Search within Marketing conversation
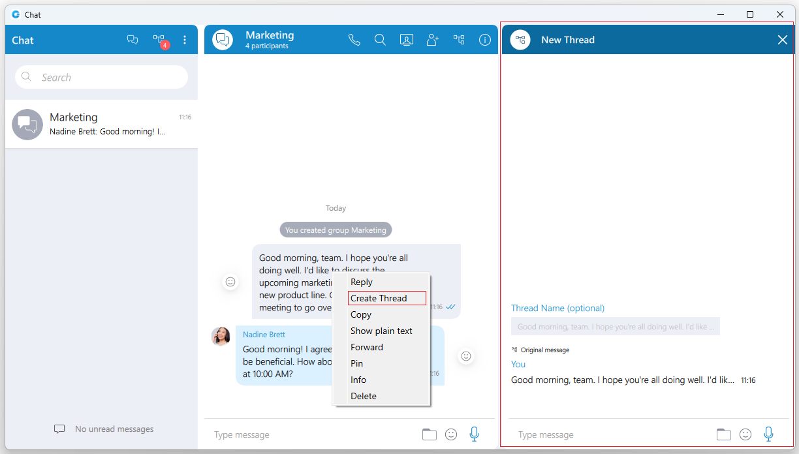Image resolution: width=799 pixels, height=454 pixels. point(380,40)
